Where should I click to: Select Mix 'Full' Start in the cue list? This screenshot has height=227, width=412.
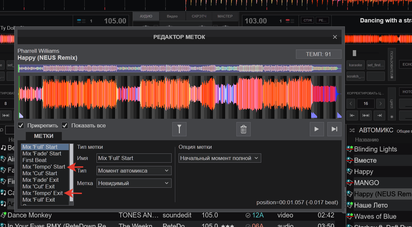(45, 147)
